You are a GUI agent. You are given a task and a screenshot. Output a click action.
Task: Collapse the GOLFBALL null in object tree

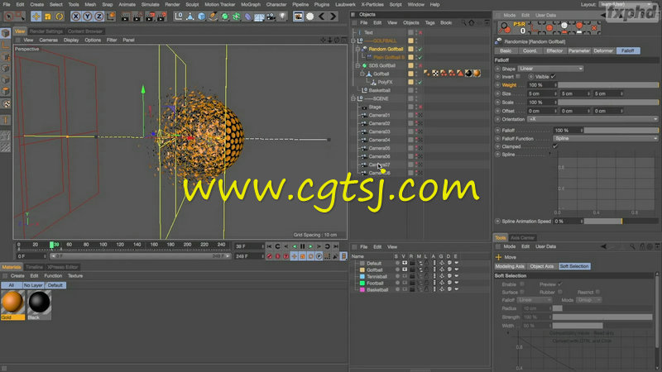pyautogui.click(x=353, y=41)
